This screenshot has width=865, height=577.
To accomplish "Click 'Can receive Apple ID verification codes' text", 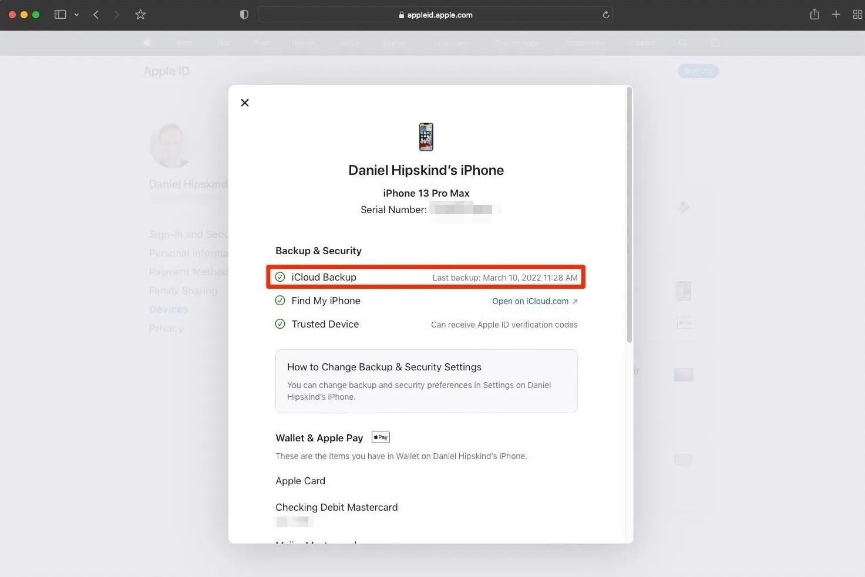I will (x=504, y=325).
